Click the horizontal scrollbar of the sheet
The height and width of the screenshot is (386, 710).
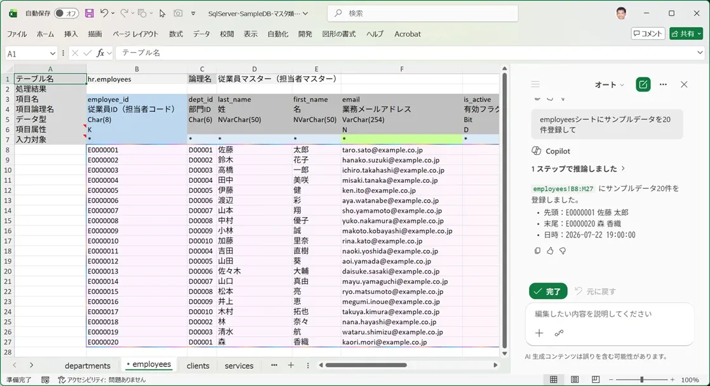click(366, 365)
